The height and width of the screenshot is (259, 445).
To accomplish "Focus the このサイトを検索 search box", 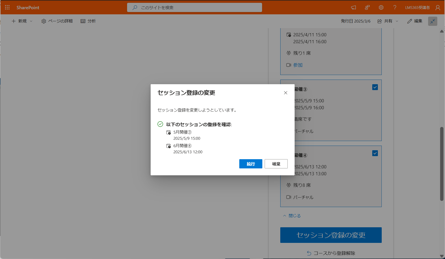I will (194, 7).
